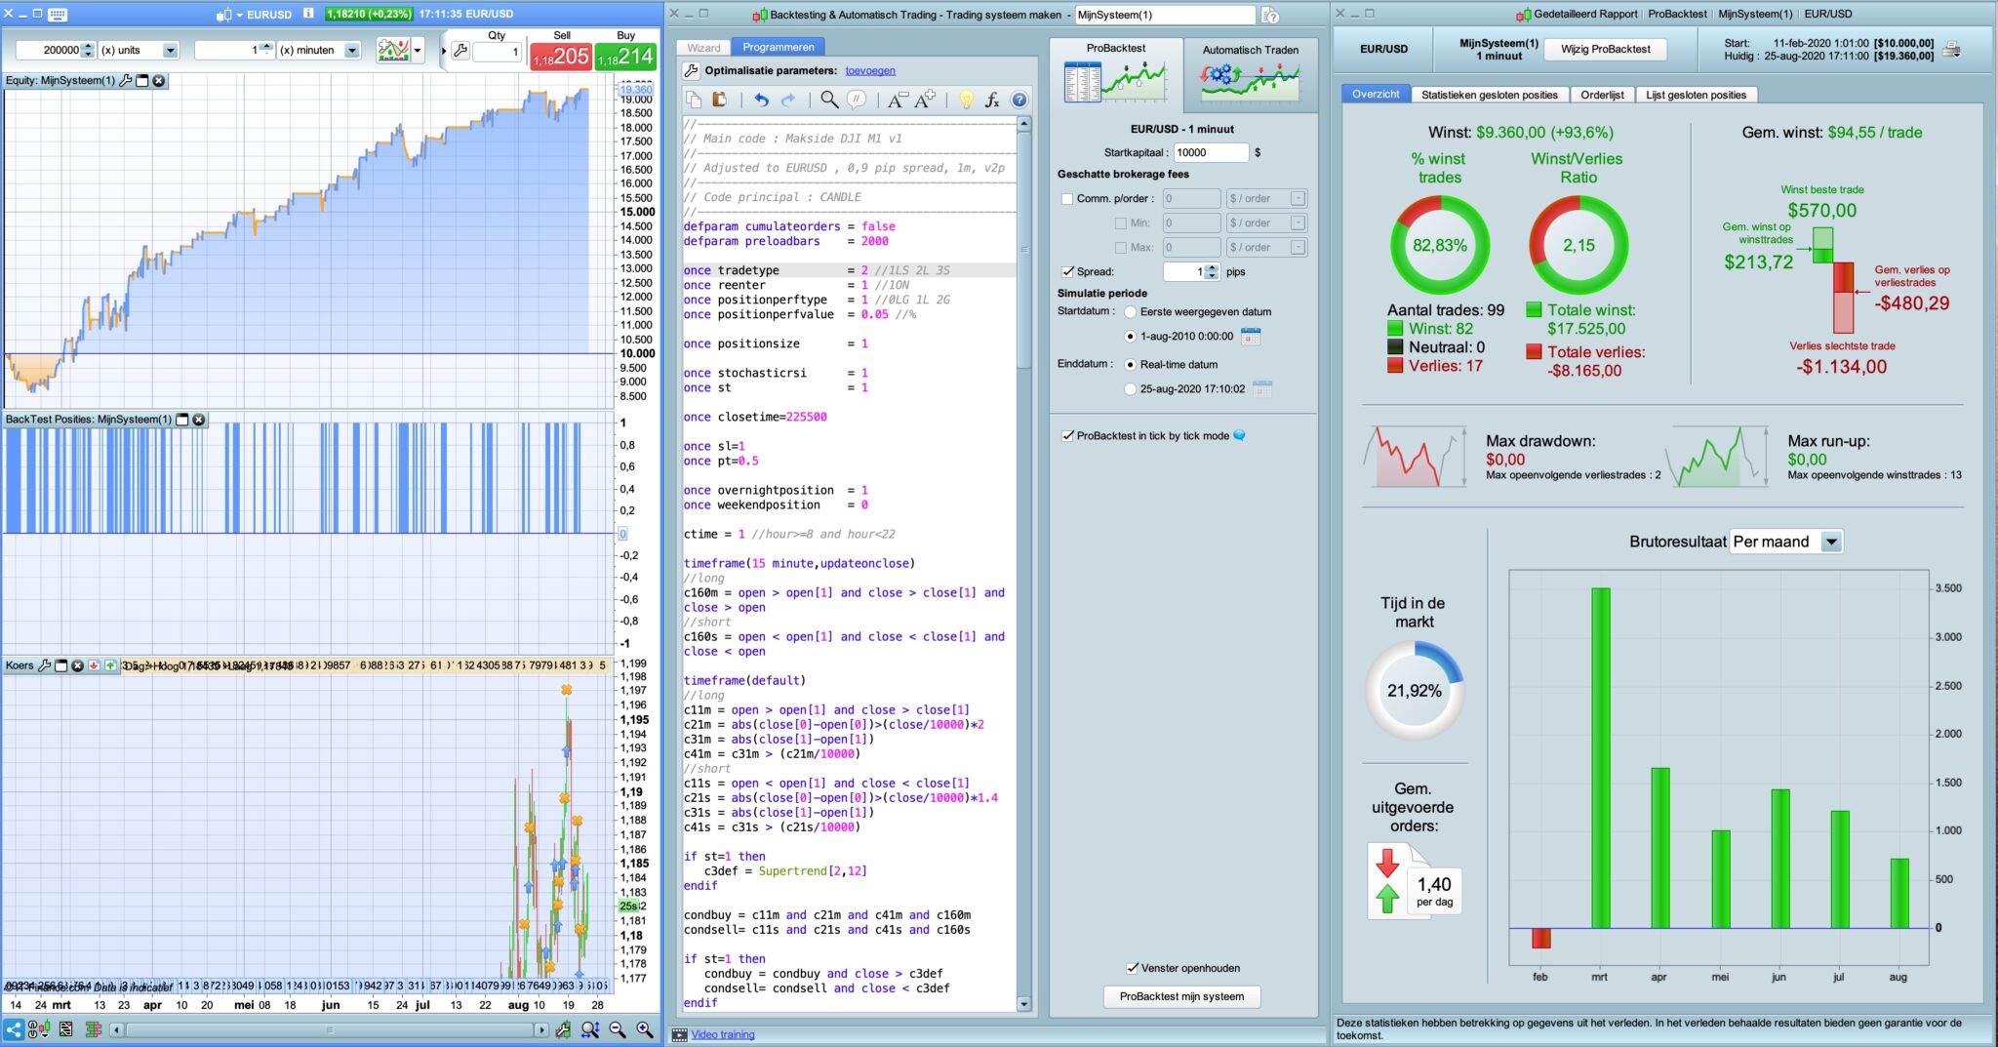Enable the Comm. p/order checkbox
The width and height of the screenshot is (1998, 1047).
tap(1067, 199)
